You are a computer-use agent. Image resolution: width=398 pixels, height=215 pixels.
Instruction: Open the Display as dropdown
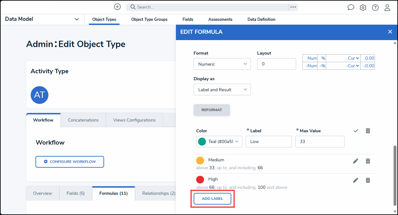222,90
